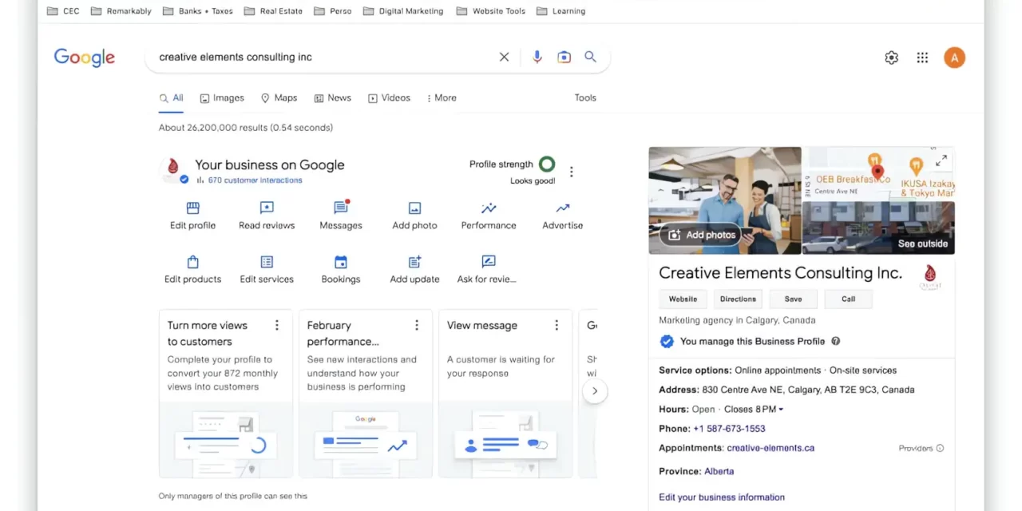Open the Banks + Taxes bookmarks folder
This screenshot has width=1022, height=511.
(x=198, y=11)
